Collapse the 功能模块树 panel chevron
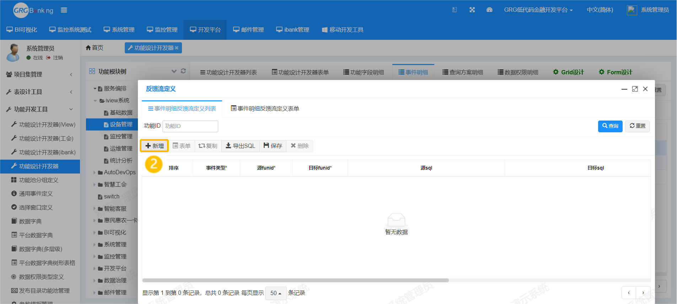677x304 pixels. tap(174, 71)
